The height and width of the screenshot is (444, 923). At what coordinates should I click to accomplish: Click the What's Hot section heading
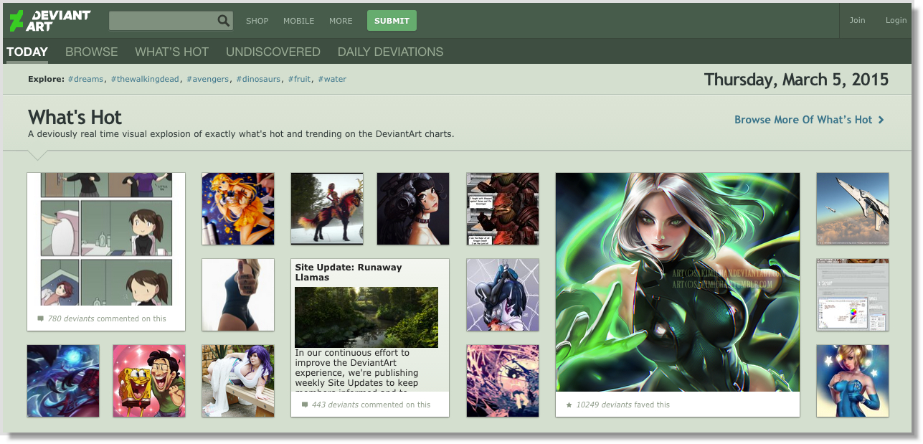(75, 117)
